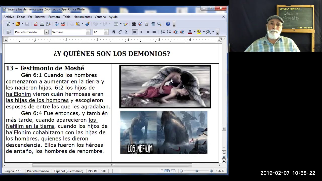
Task: Click STD selection mode field
Action: point(103,171)
